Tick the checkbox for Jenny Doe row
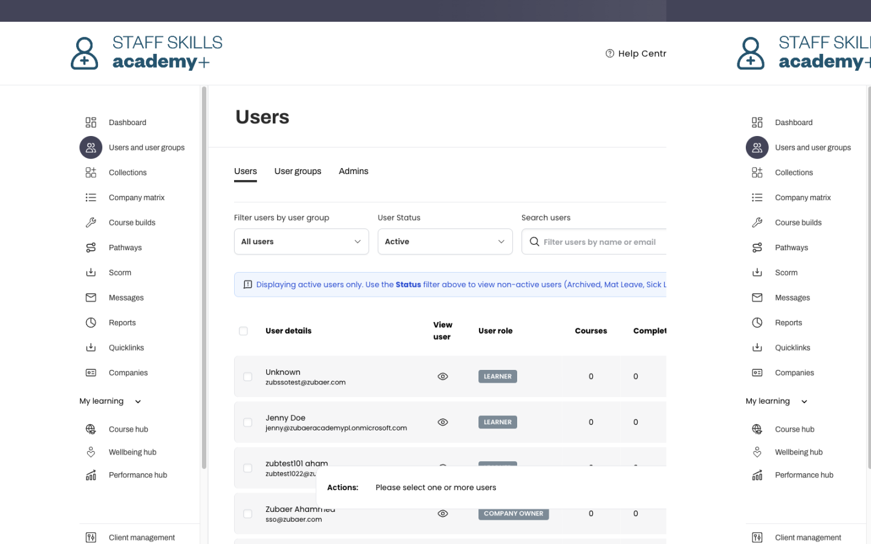The height and width of the screenshot is (544, 871). pos(247,423)
